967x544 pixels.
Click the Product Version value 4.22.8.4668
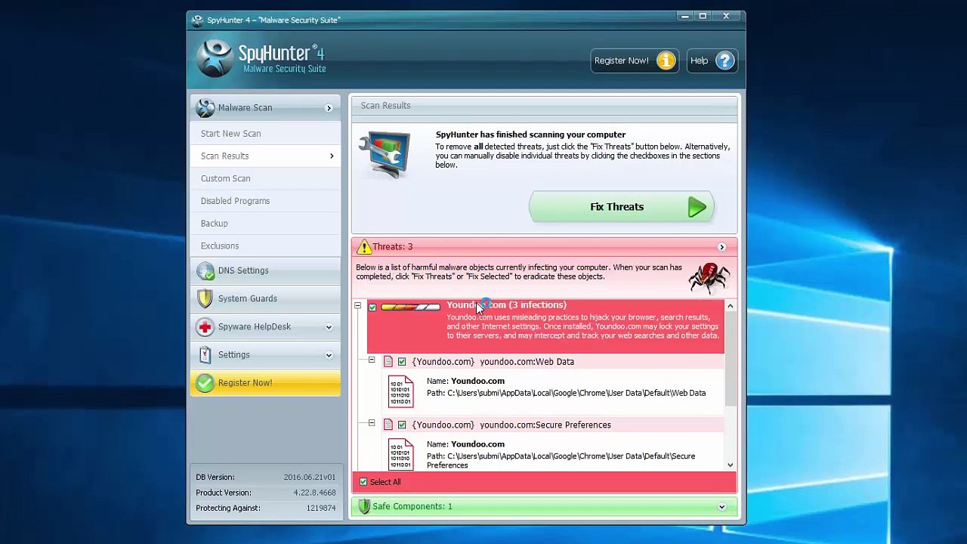[315, 493]
